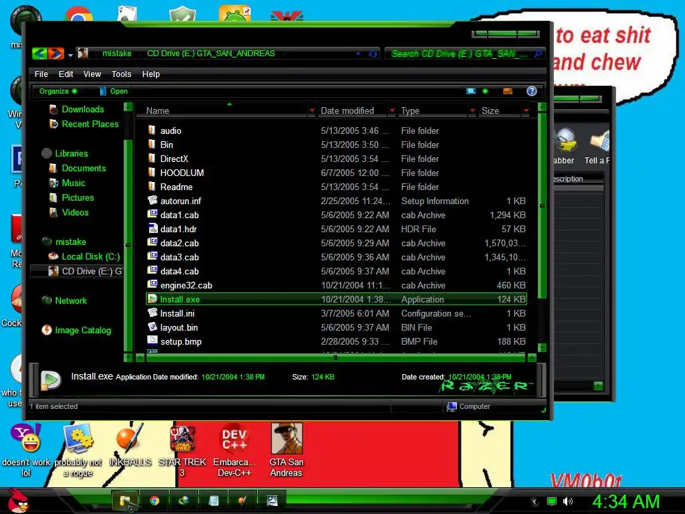Click Chrome icon on the taskbar
Image resolution: width=685 pixels, height=514 pixels.
click(x=155, y=501)
